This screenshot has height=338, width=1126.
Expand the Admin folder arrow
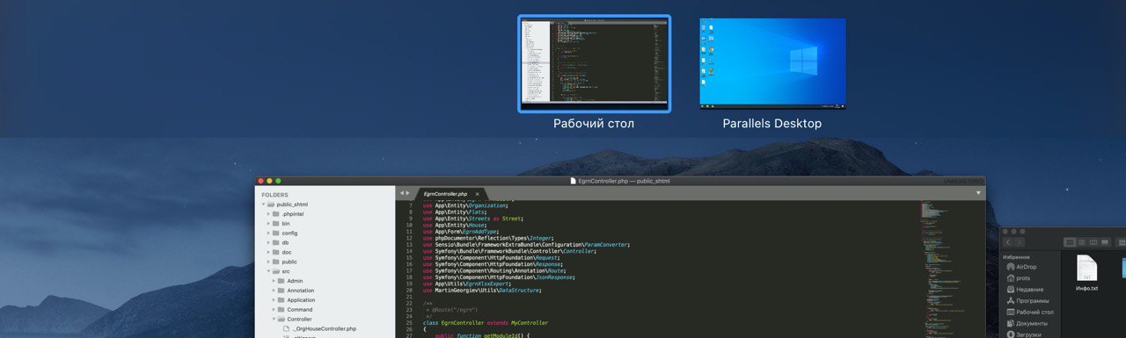[274, 281]
